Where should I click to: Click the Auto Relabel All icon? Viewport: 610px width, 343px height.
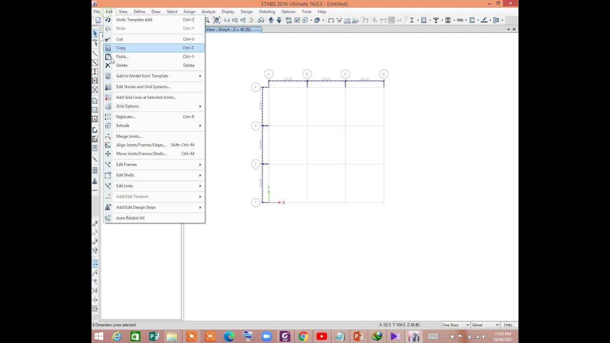(x=108, y=218)
